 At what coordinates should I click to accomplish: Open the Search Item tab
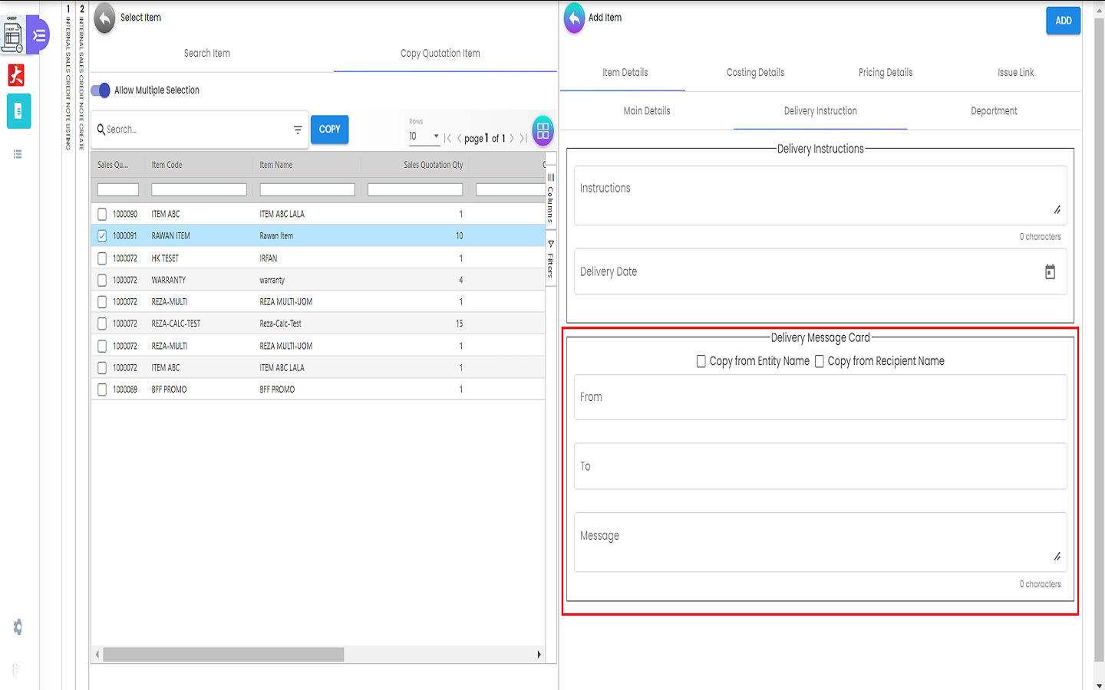[x=207, y=54]
